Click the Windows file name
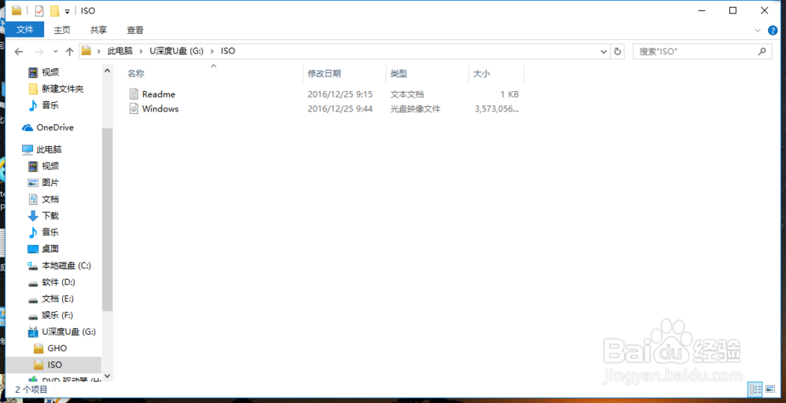Viewport: 786px width, 403px height. tap(160, 108)
